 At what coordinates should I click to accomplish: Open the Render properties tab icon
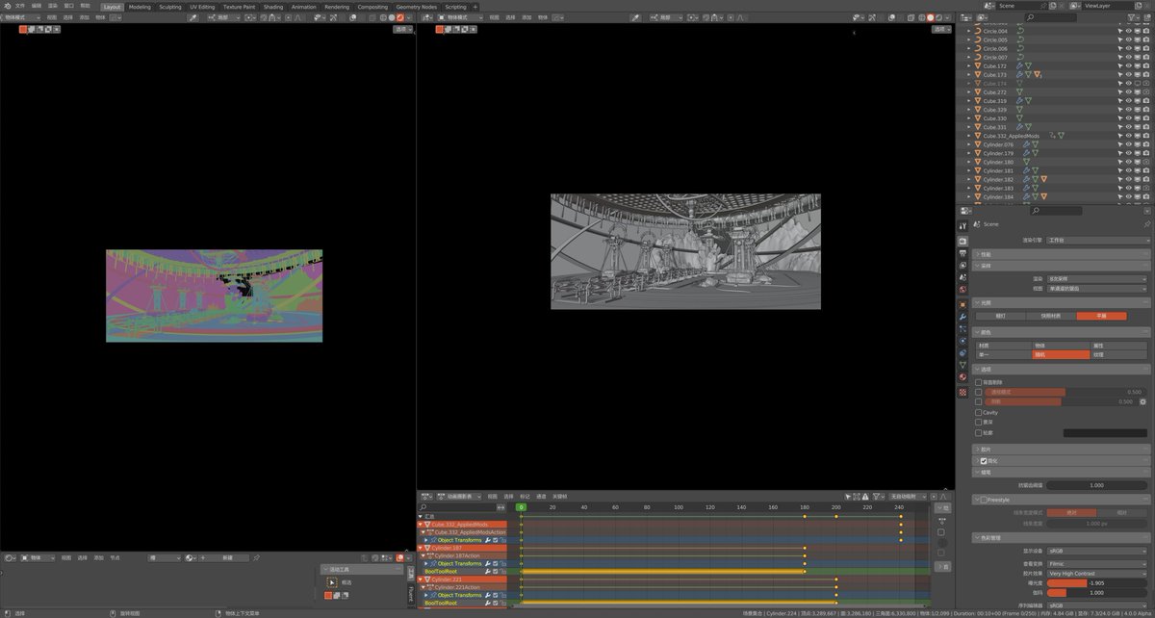(x=962, y=241)
